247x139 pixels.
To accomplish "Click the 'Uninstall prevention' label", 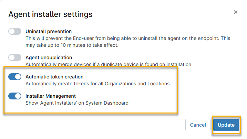I will click(49, 31).
